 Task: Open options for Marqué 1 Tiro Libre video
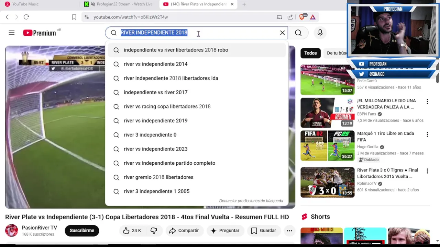pyautogui.click(x=427, y=134)
